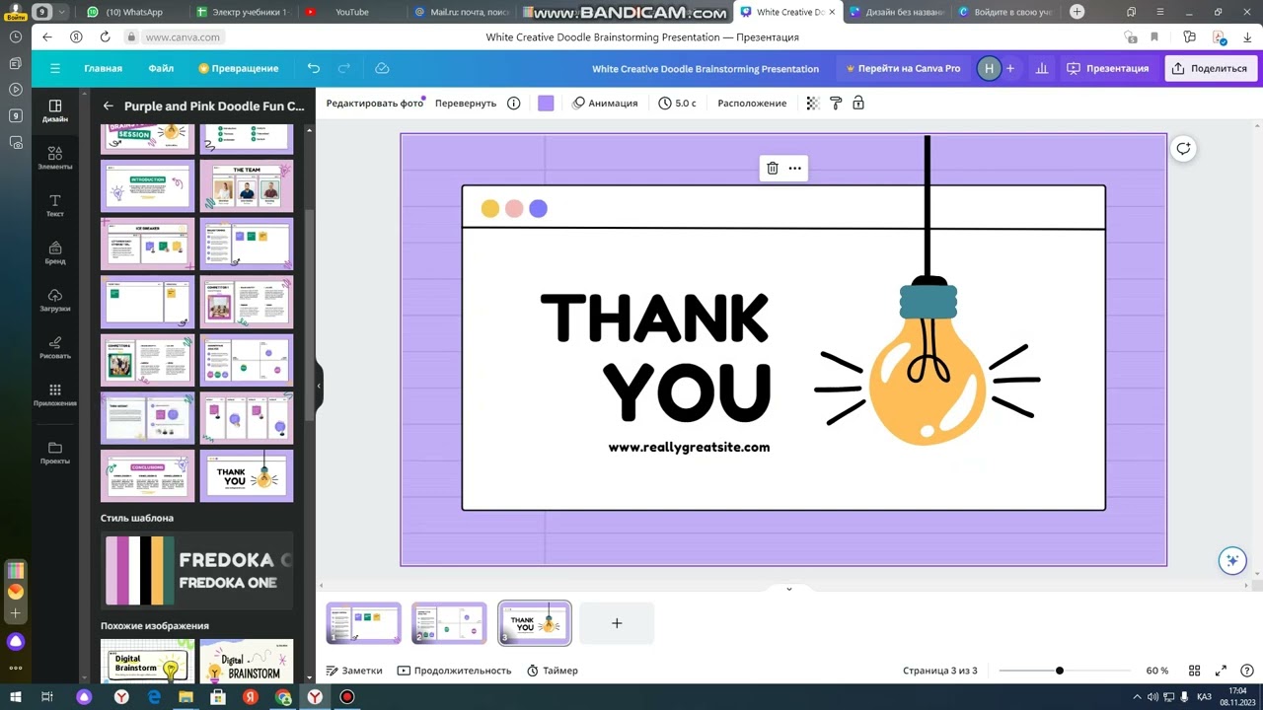Open the Превращение resize menu
1263x710 pixels.
coord(239,68)
